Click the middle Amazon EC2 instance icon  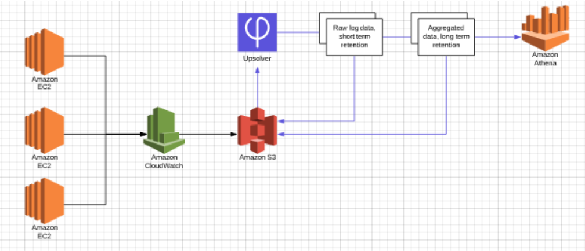pos(44,134)
